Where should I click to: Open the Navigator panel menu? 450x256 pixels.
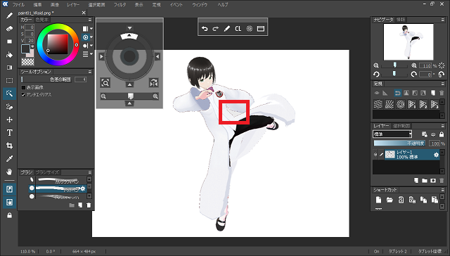(x=442, y=20)
